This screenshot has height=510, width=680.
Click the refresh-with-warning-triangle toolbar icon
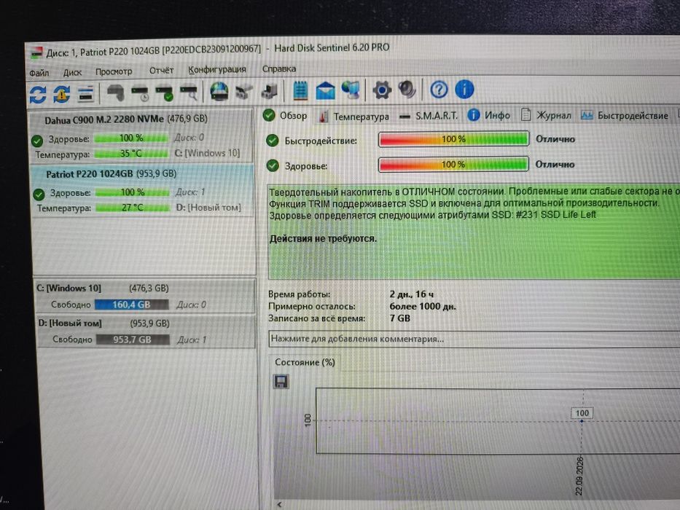(x=61, y=94)
